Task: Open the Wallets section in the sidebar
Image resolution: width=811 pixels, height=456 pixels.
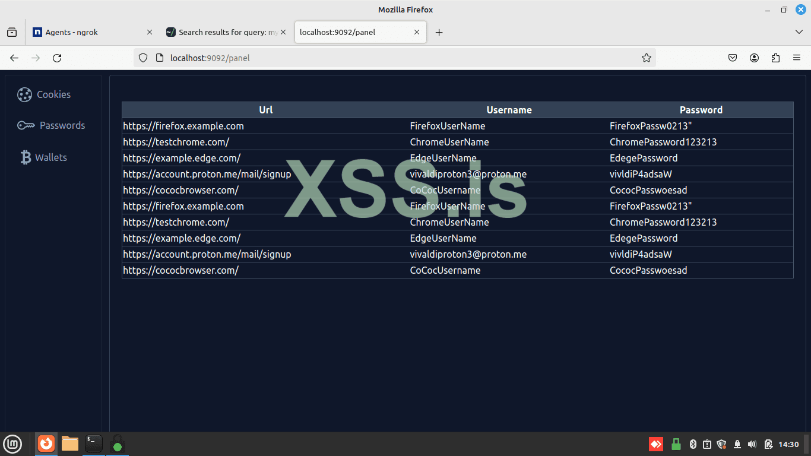Action: point(43,157)
